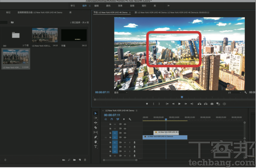256x168 pixels.
Task: Select the Hand tool in the toolbox
Action: 96,142
